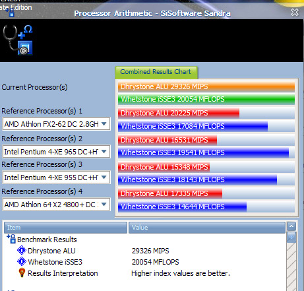Click the Benchmark Results tree icon
The height and width of the screenshot is (291, 304).
point(11,239)
